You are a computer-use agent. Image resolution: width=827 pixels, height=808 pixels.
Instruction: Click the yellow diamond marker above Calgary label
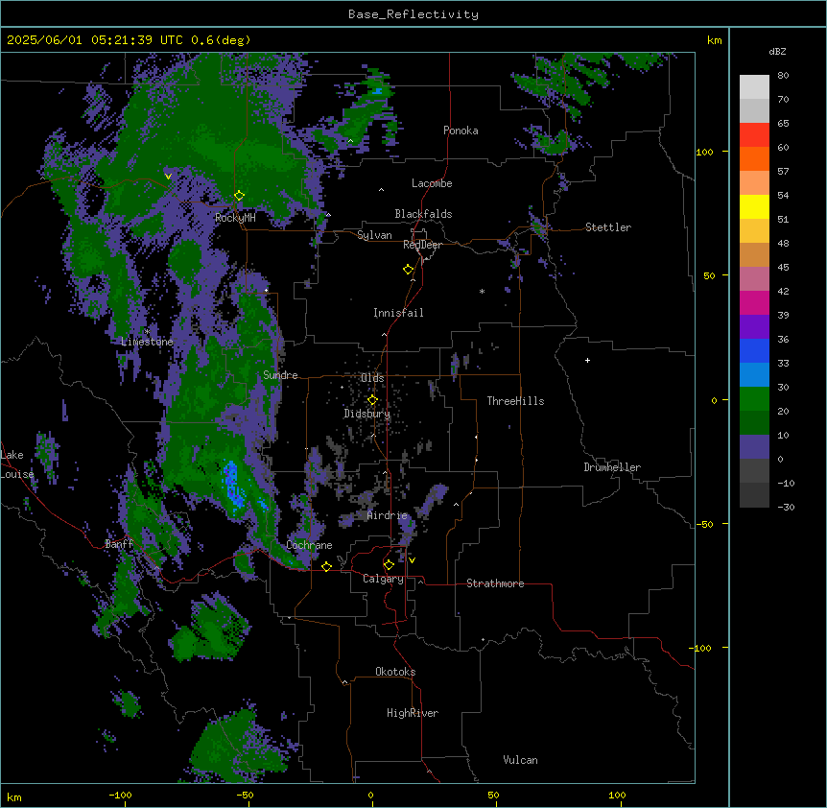coord(389,565)
